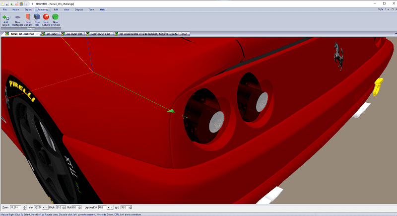Viewport: 397px width, 216px height.
Task: Click the fifth quick access toolbar icon
Action: click(21, 4)
